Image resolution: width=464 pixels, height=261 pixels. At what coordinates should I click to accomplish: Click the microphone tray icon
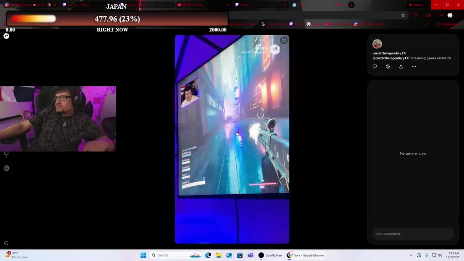click(426, 255)
